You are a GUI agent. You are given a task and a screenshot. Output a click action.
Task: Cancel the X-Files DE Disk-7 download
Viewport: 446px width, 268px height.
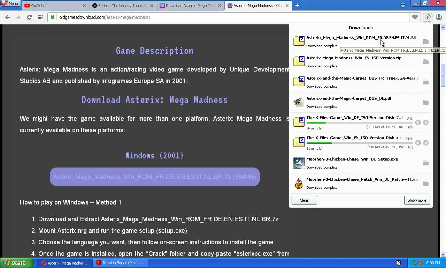(426, 122)
